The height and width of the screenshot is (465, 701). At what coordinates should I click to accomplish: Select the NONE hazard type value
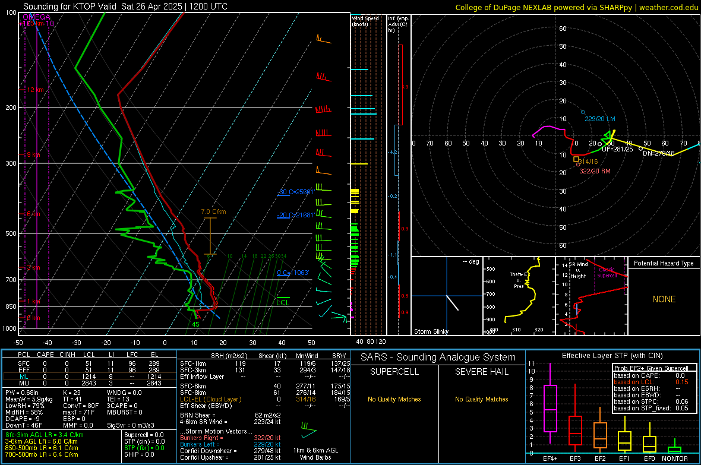pyautogui.click(x=664, y=299)
